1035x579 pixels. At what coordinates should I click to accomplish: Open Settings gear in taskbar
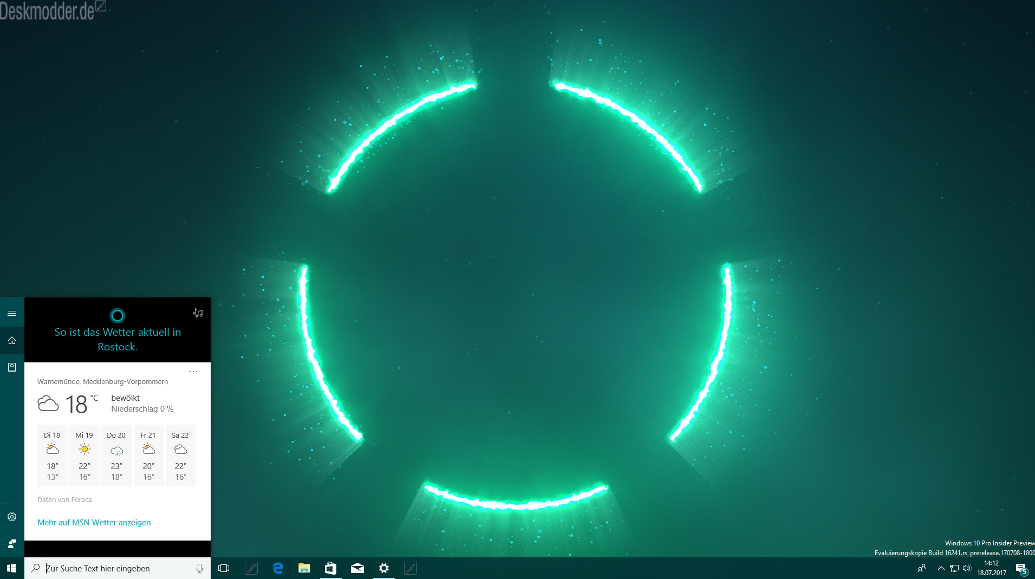click(x=384, y=568)
